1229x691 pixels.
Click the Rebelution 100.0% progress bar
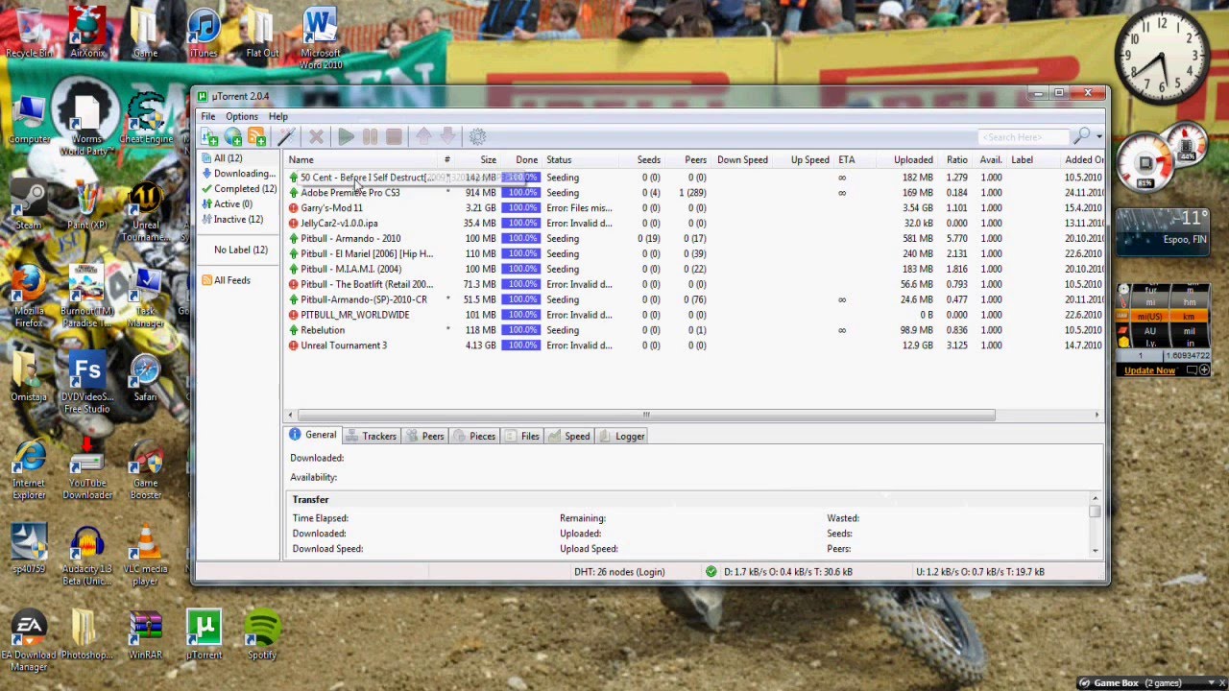(520, 330)
